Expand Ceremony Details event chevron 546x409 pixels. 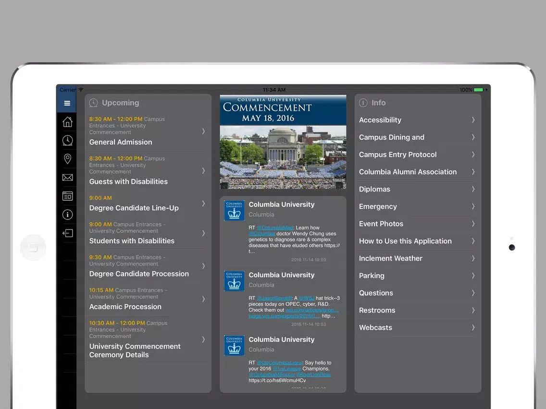pos(203,339)
